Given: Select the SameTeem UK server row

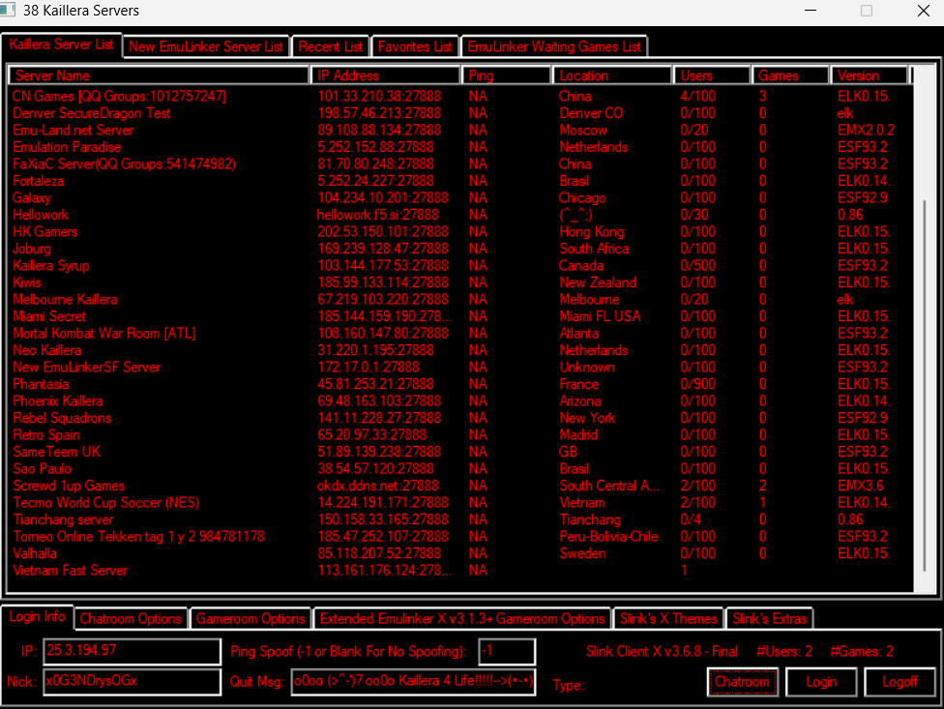Looking at the screenshot, I should point(460,452).
